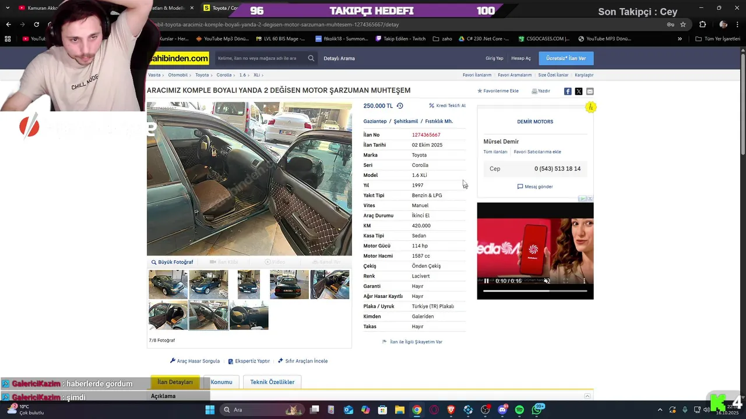Viewport: 746px width, 419px height.
Task: Click the listing number 1274365667
Action: coord(426,135)
